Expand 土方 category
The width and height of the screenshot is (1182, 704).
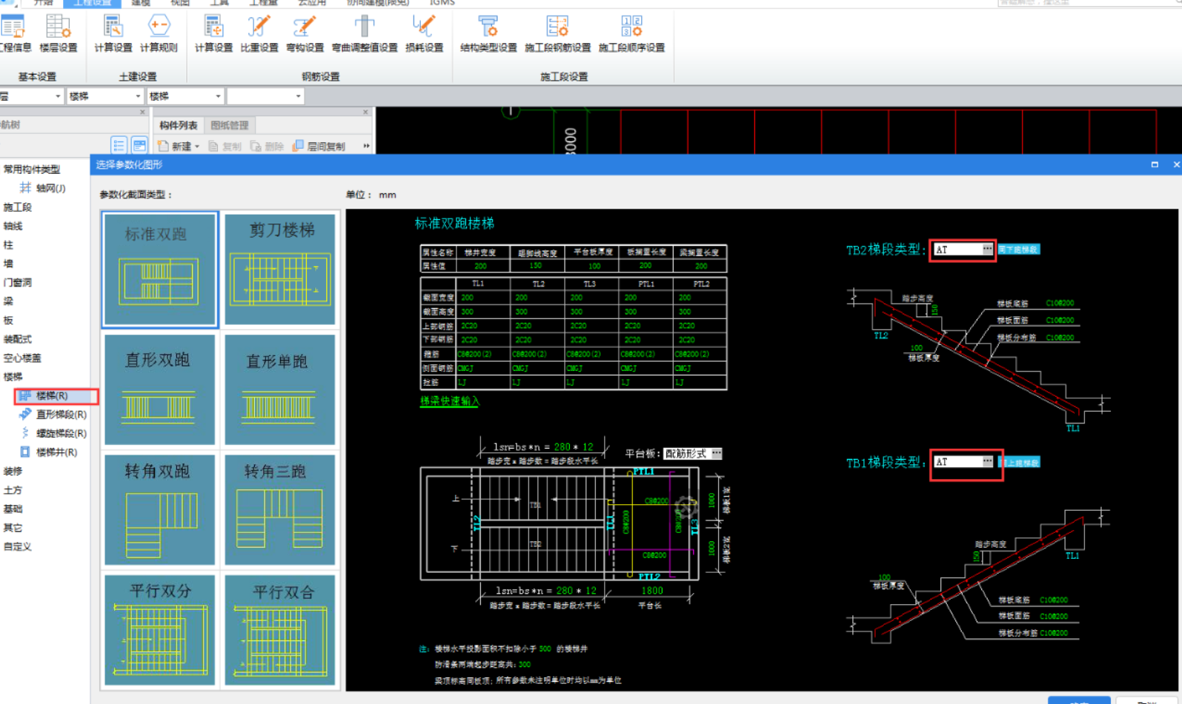coord(13,490)
